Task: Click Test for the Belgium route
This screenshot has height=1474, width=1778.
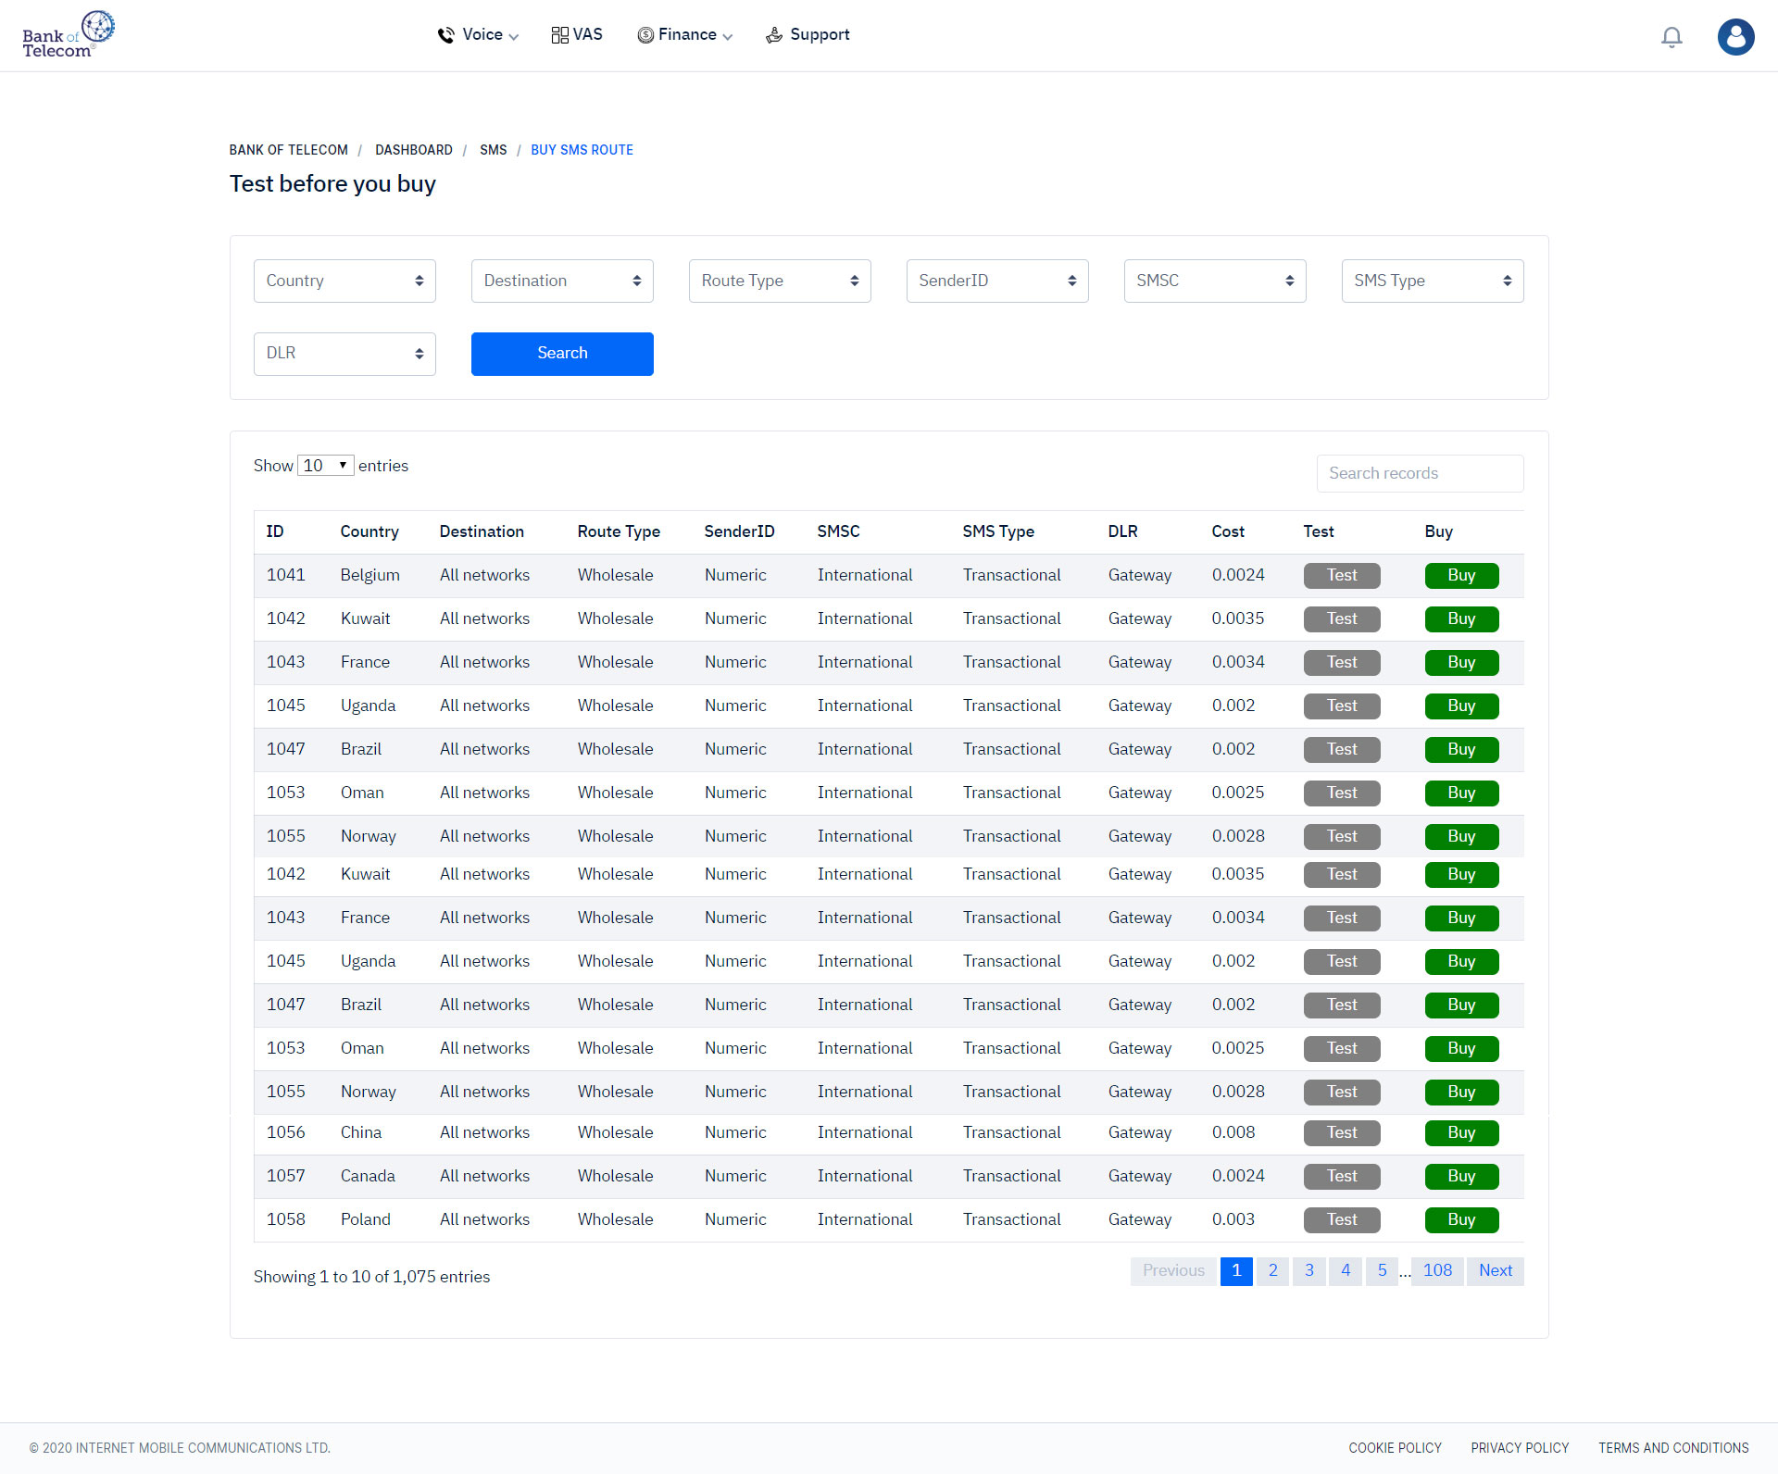Action: click(1341, 575)
